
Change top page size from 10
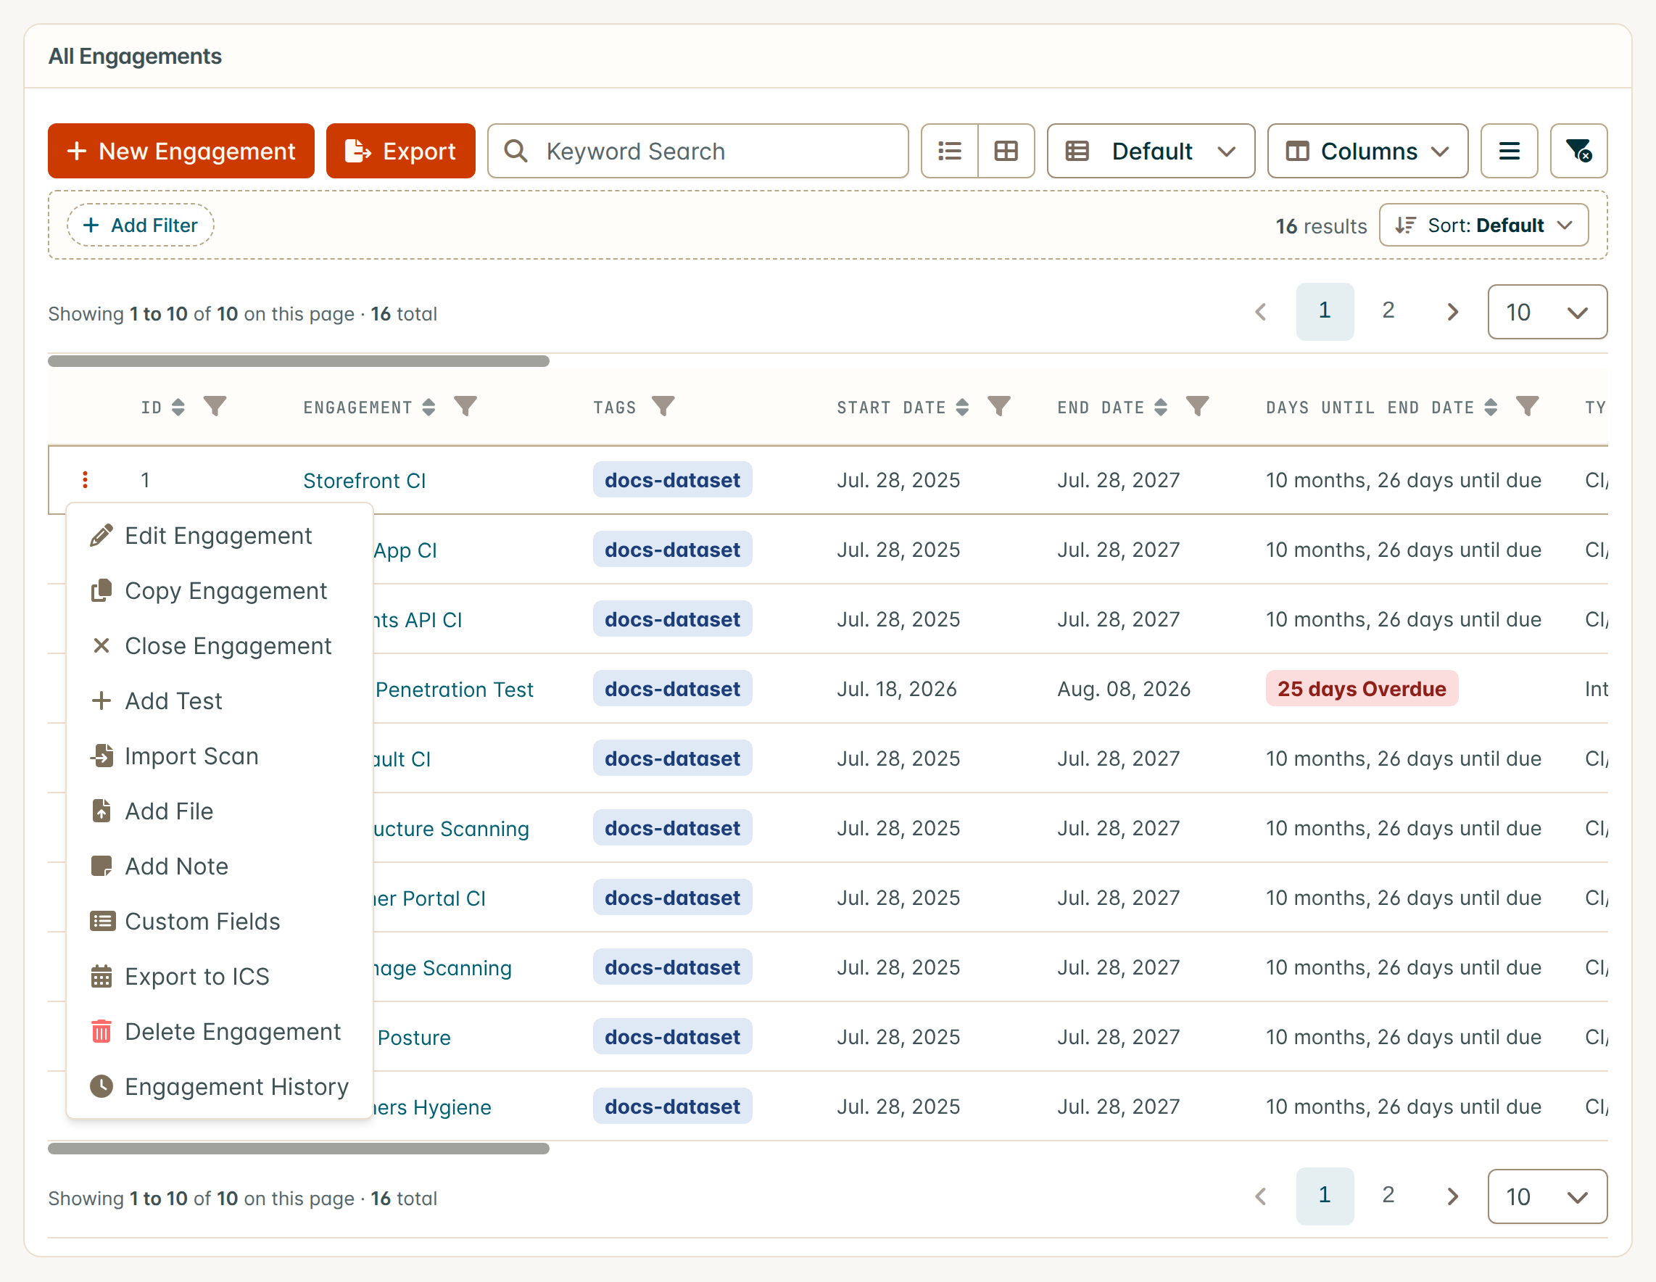[1547, 312]
